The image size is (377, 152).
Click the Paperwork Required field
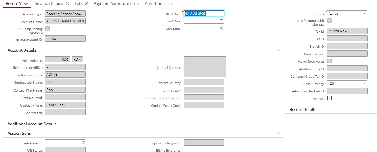coord(204,142)
